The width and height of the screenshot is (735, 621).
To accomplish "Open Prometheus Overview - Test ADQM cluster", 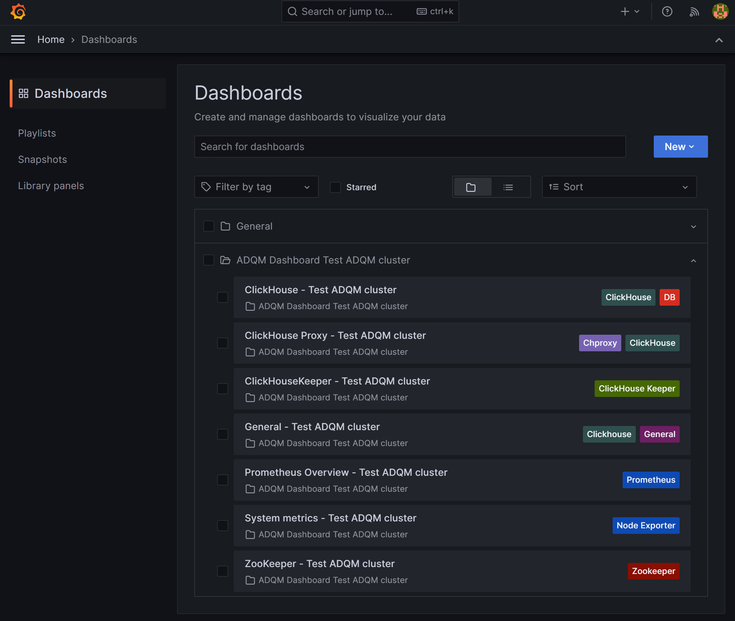I will pyautogui.click(x=346, y=472).
